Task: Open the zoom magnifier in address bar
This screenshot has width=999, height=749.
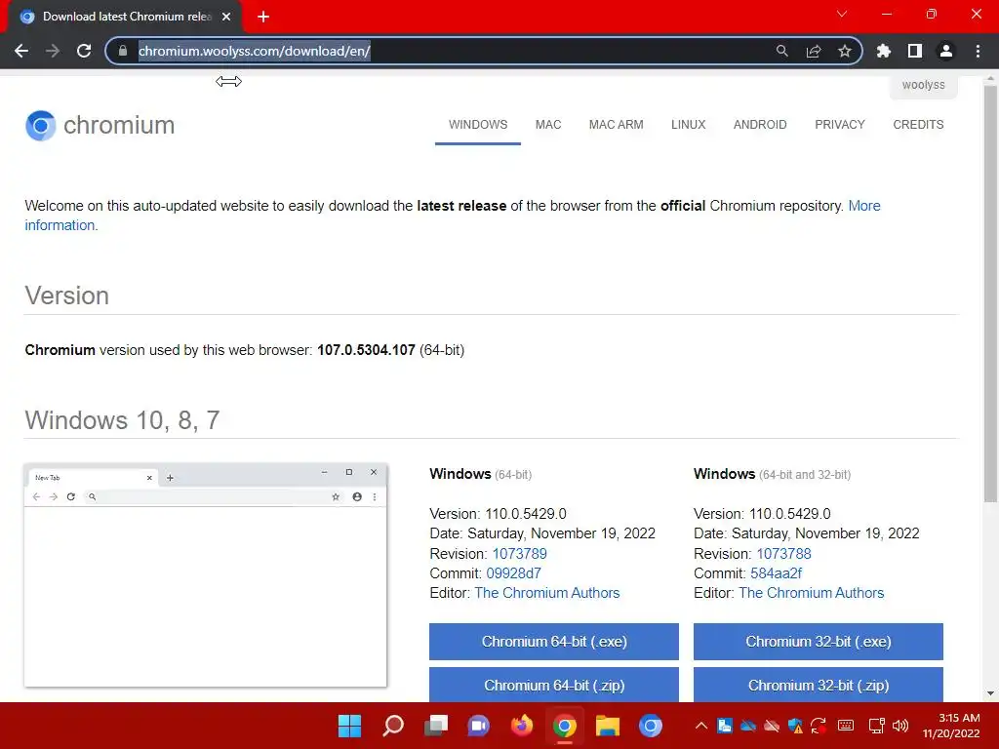Action: tap(781, 51)
